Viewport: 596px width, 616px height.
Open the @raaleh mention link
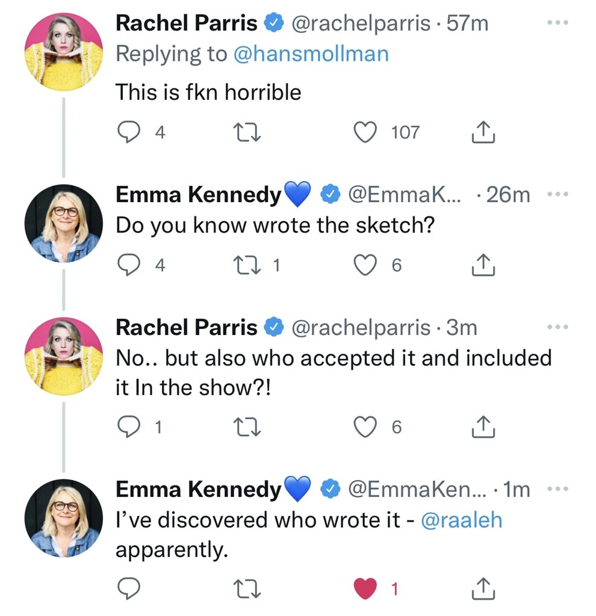(462, 520)
